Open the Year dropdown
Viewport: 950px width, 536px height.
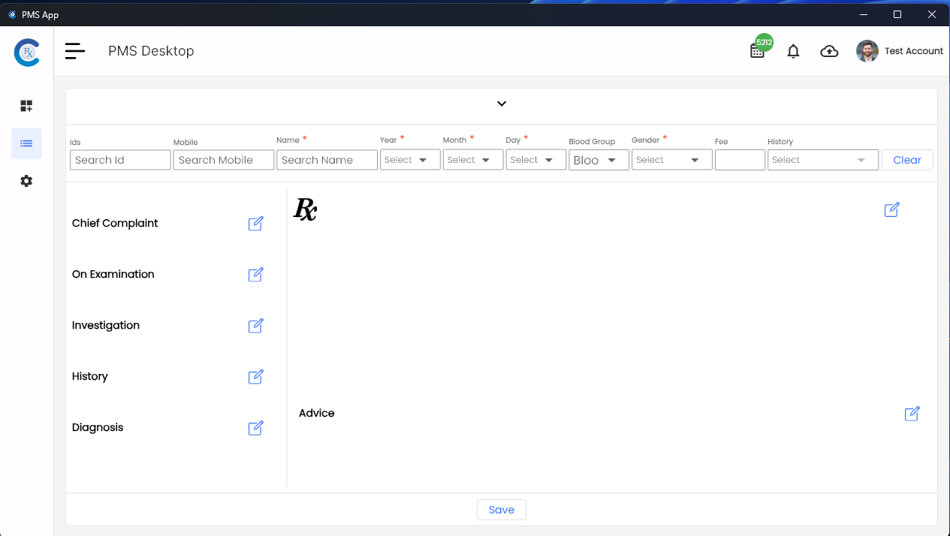pyautogui.click(x=409, y=159)
